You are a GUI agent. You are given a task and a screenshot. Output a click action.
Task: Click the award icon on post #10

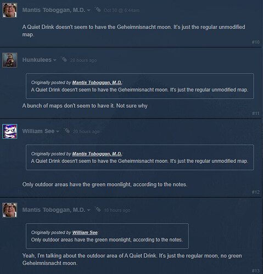click(x=98, y=9)
